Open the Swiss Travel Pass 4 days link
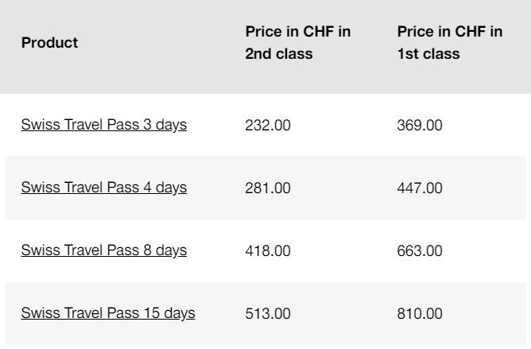531x349 pixels. [x=103, y=188]
